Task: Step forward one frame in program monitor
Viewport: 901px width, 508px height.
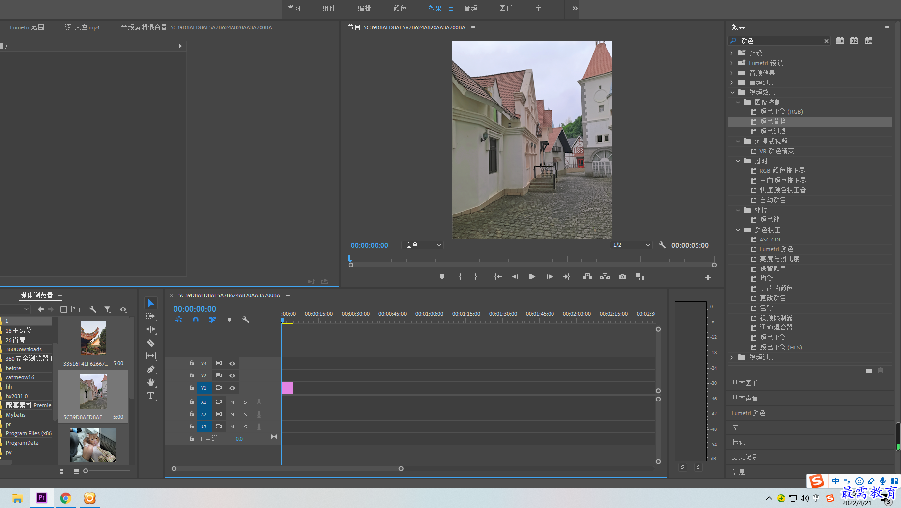Action: point(550,277)
